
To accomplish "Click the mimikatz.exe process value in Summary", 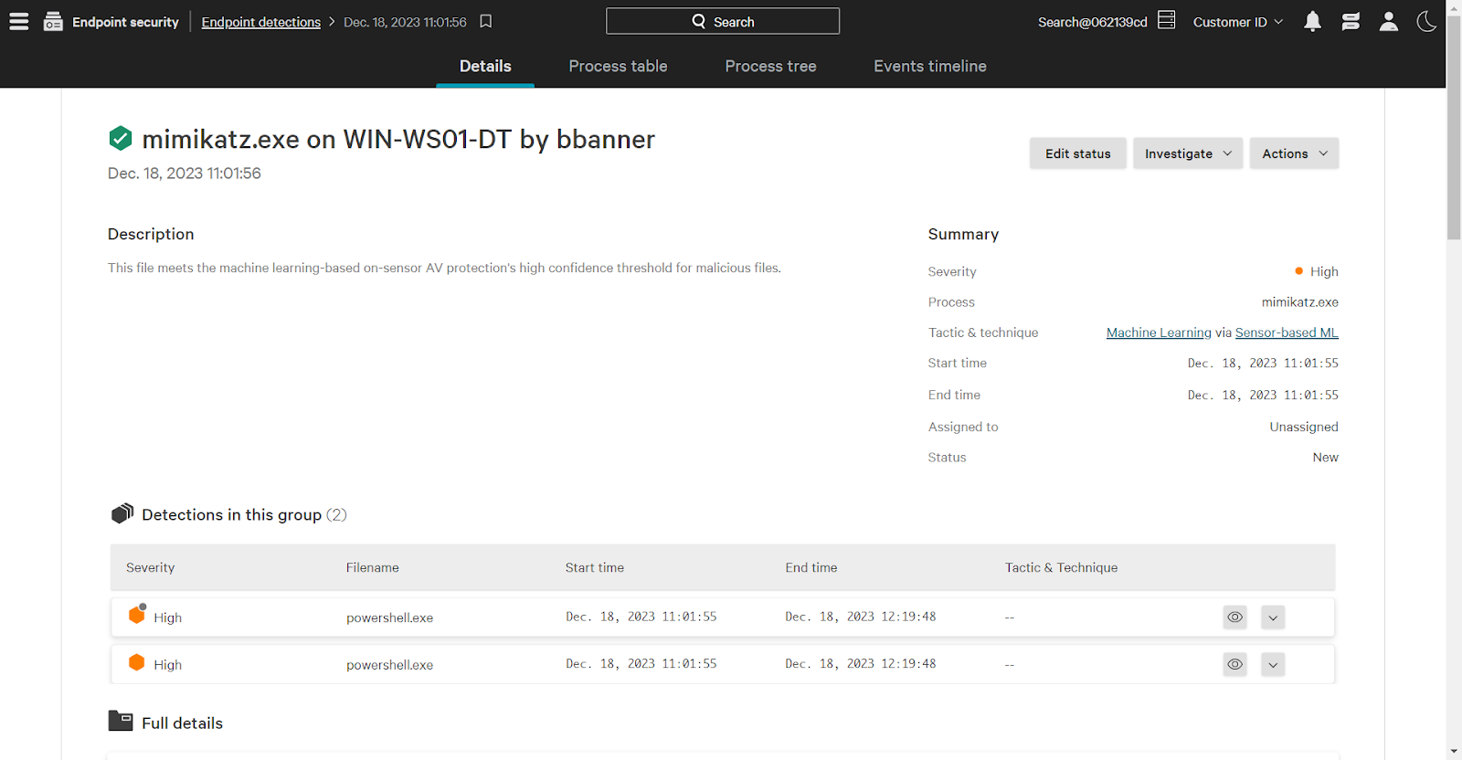I will (x=1299, y=301).
